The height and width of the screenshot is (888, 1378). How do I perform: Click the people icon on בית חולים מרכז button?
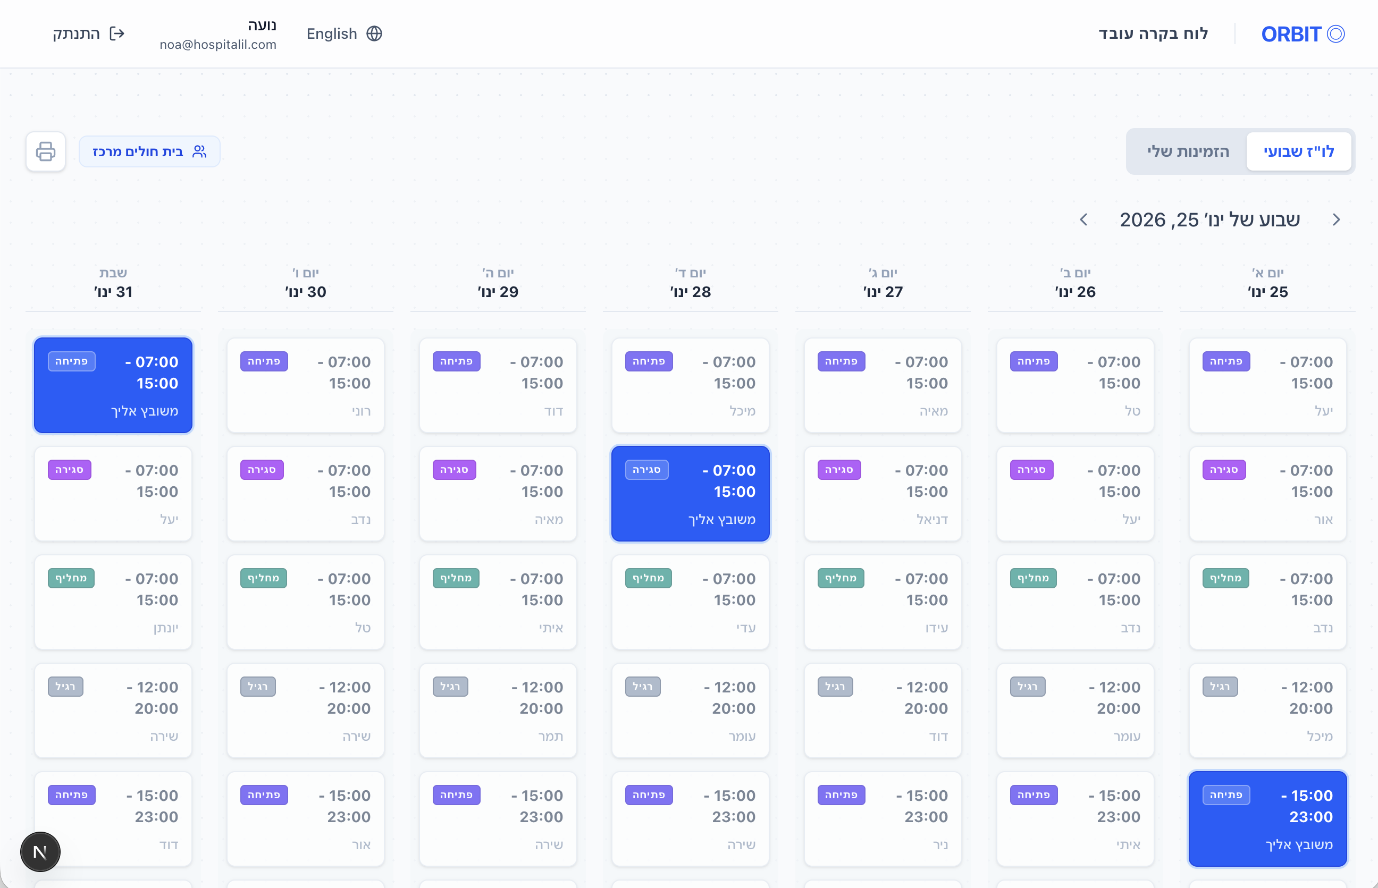coord(199,151)
